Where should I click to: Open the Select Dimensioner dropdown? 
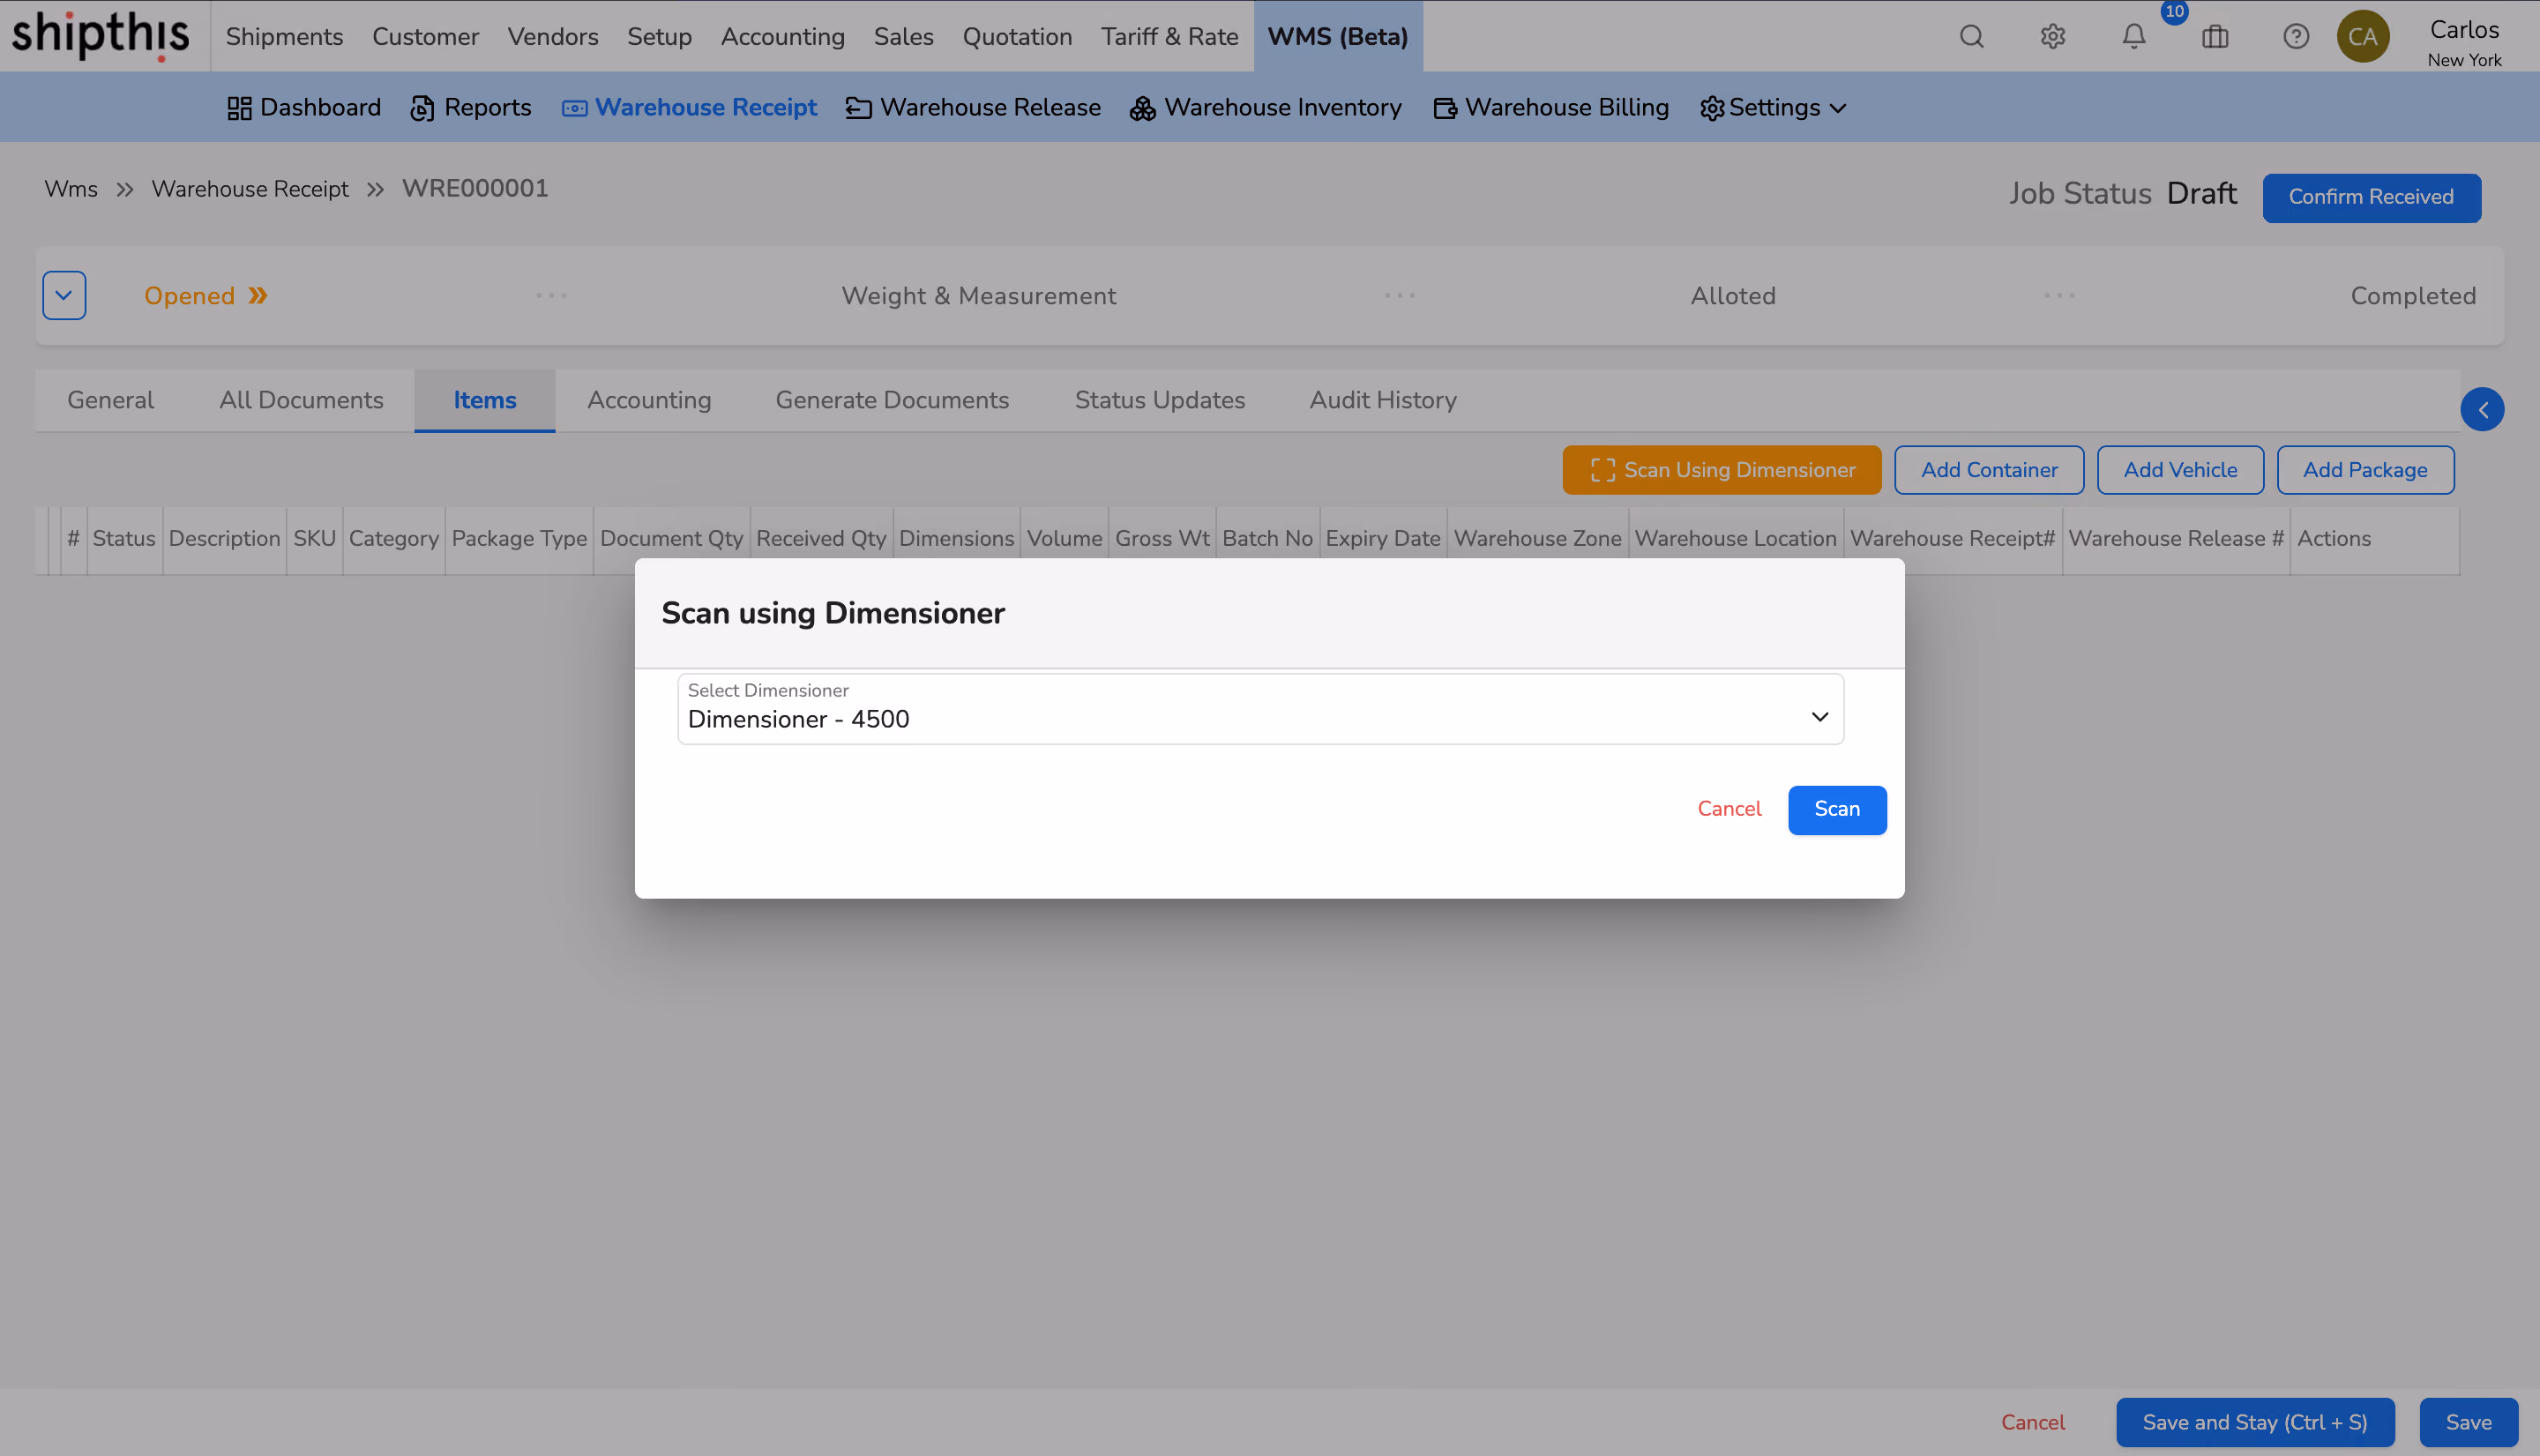pyautogui.click(x=1260, y=709)
